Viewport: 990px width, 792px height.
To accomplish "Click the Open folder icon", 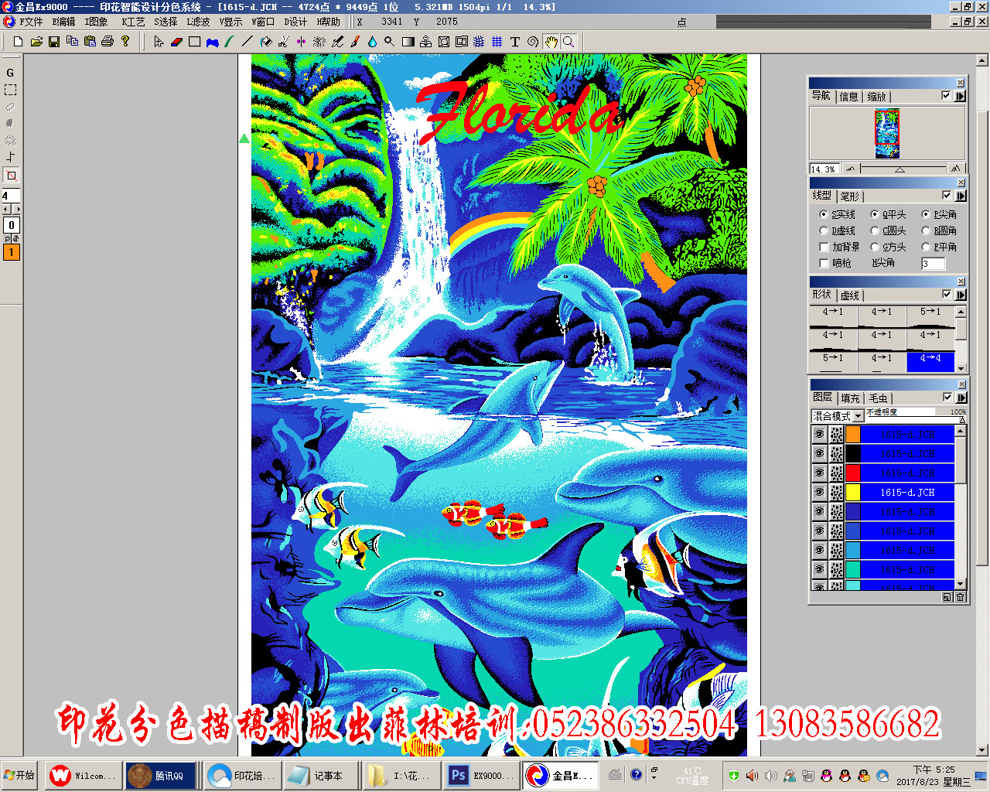I will pyautogui.click(x=36, y=42).
